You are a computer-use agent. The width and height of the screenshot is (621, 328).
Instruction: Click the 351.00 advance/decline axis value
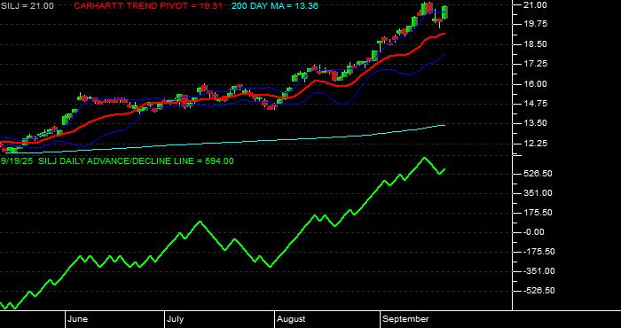pos(538,193)
